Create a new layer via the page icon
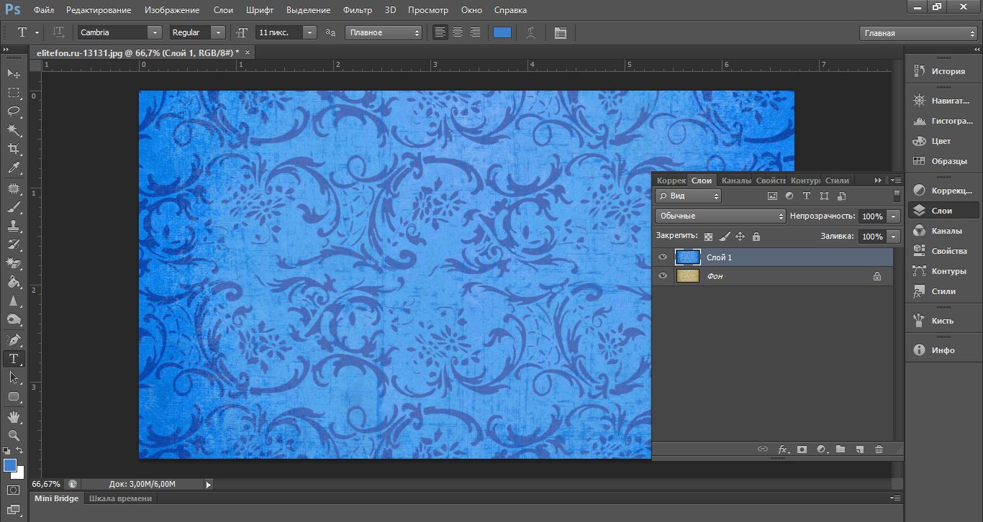The height and width of the screenshot is (522, 983). [x=859, y=449]
